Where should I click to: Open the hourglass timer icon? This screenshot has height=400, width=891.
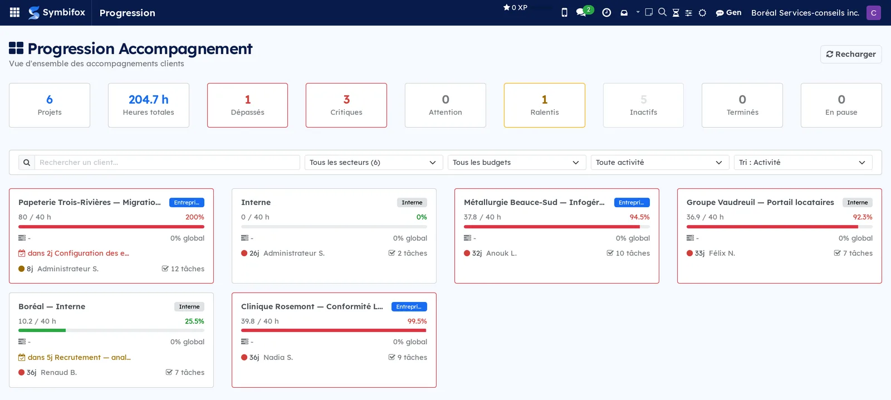(675, 12)
